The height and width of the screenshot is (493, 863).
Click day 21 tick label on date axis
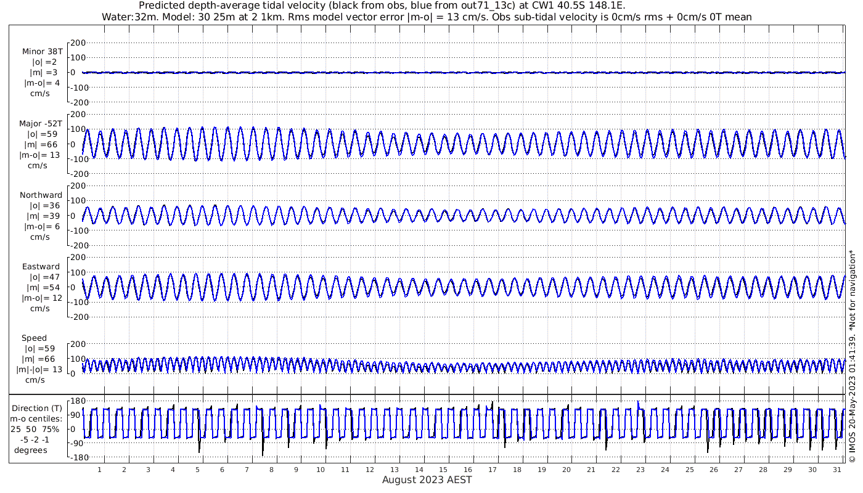coord(591,470)
